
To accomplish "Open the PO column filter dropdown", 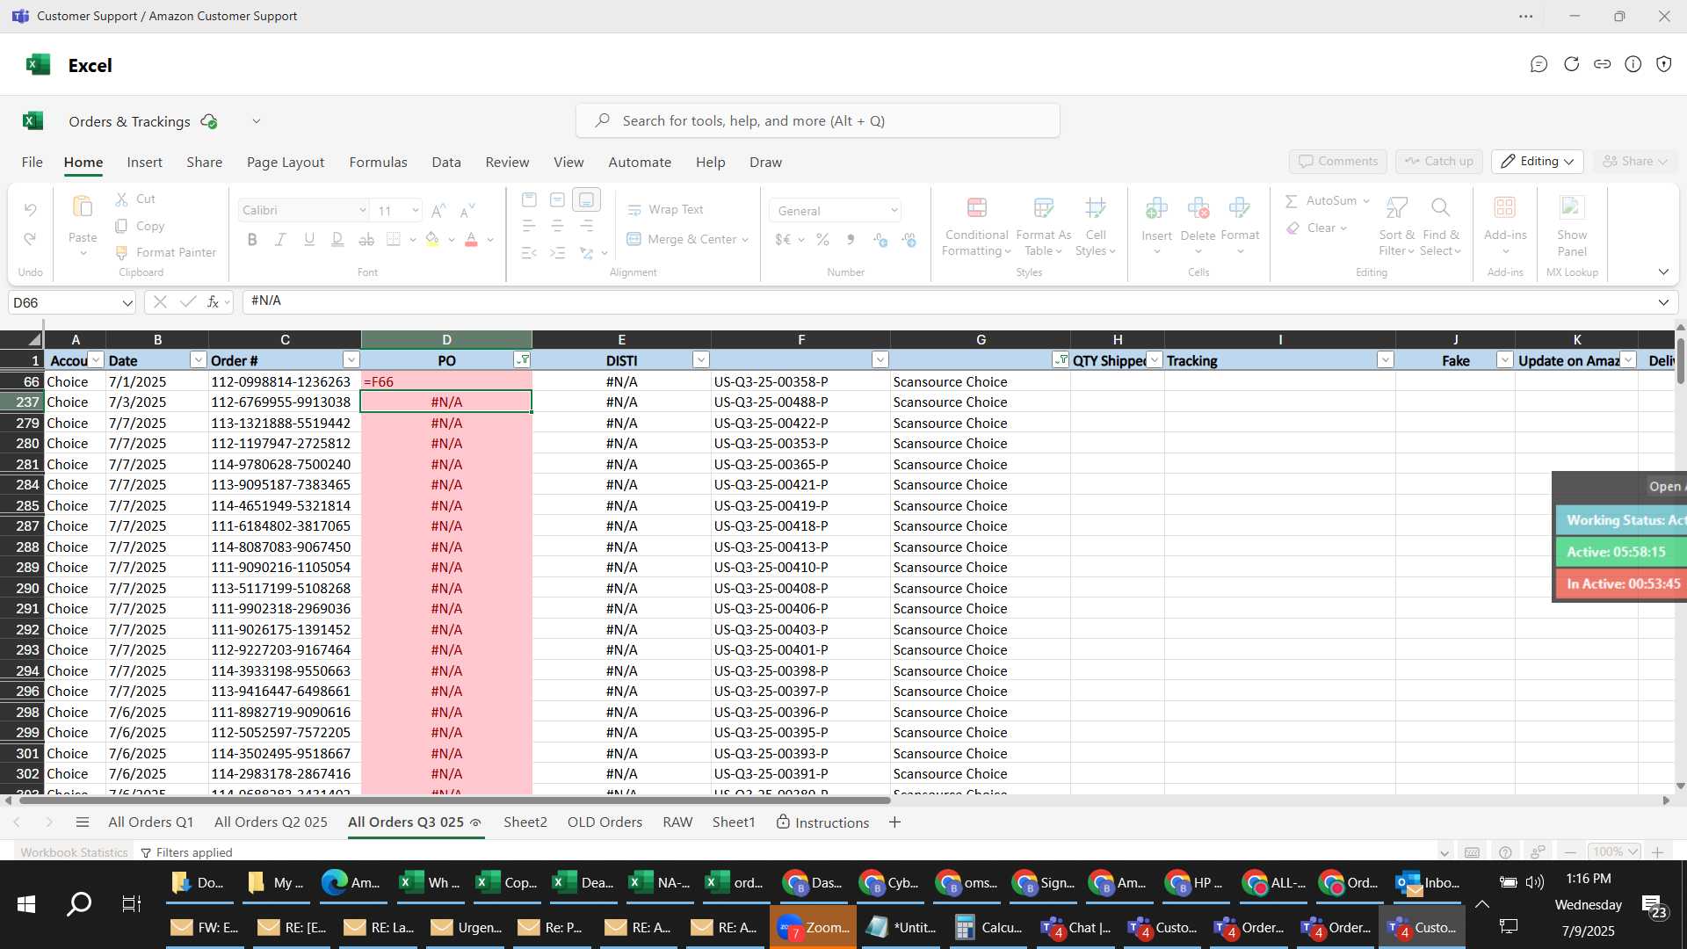I will 522,360.
